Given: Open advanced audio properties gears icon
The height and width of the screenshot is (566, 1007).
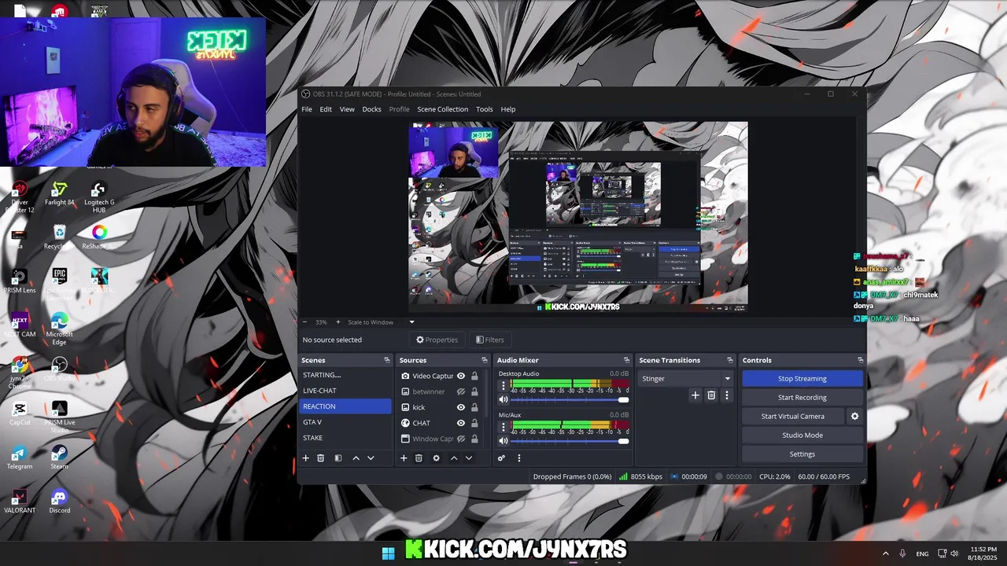Looking at the screenshot, I should pyautogui.click(x=501, y=458).
